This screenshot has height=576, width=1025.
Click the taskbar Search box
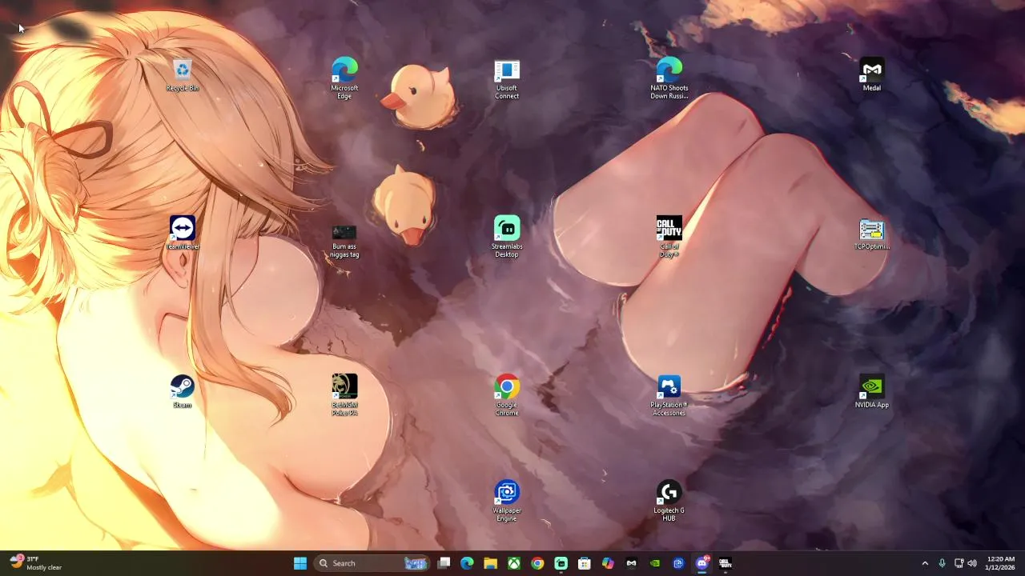click(372, 563)
